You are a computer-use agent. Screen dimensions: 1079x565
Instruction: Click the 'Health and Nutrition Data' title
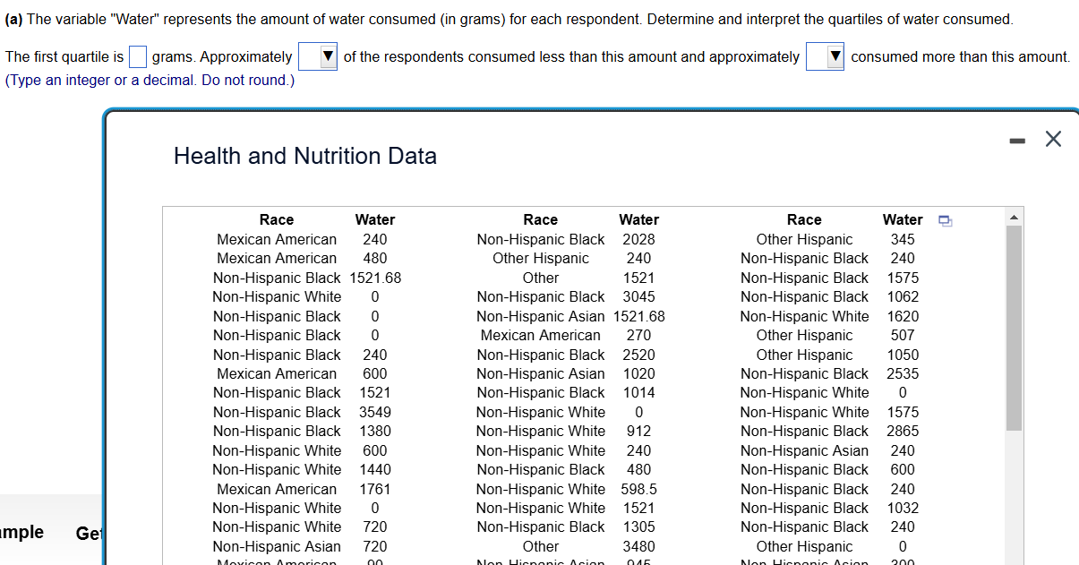[x=305, y=156]
